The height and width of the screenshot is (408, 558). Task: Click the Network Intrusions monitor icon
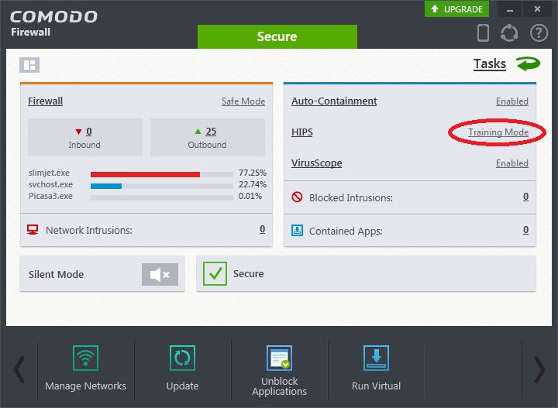(33, 230)
